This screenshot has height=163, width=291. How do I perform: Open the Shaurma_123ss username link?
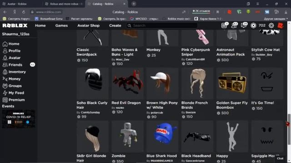pos(15,34)
